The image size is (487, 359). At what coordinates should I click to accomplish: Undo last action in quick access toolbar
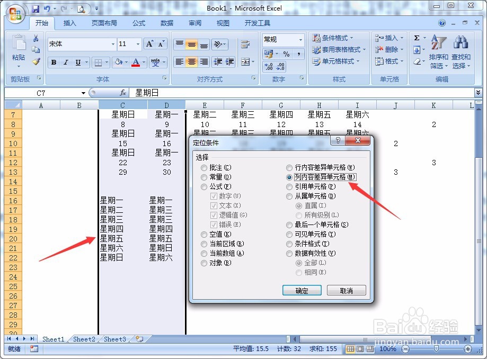(x=47, y=8)
